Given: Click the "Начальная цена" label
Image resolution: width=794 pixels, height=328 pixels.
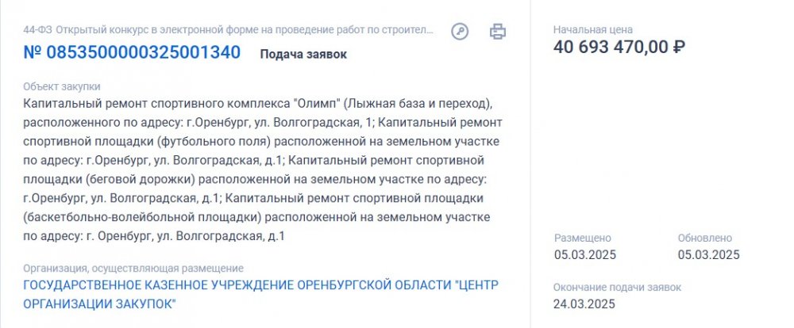Looking at the screenshot, I should click(x=592, y=30).
